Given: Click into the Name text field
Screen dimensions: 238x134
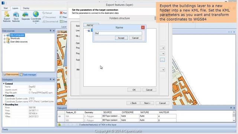Looking at the screenshot, I should [118, 33].
